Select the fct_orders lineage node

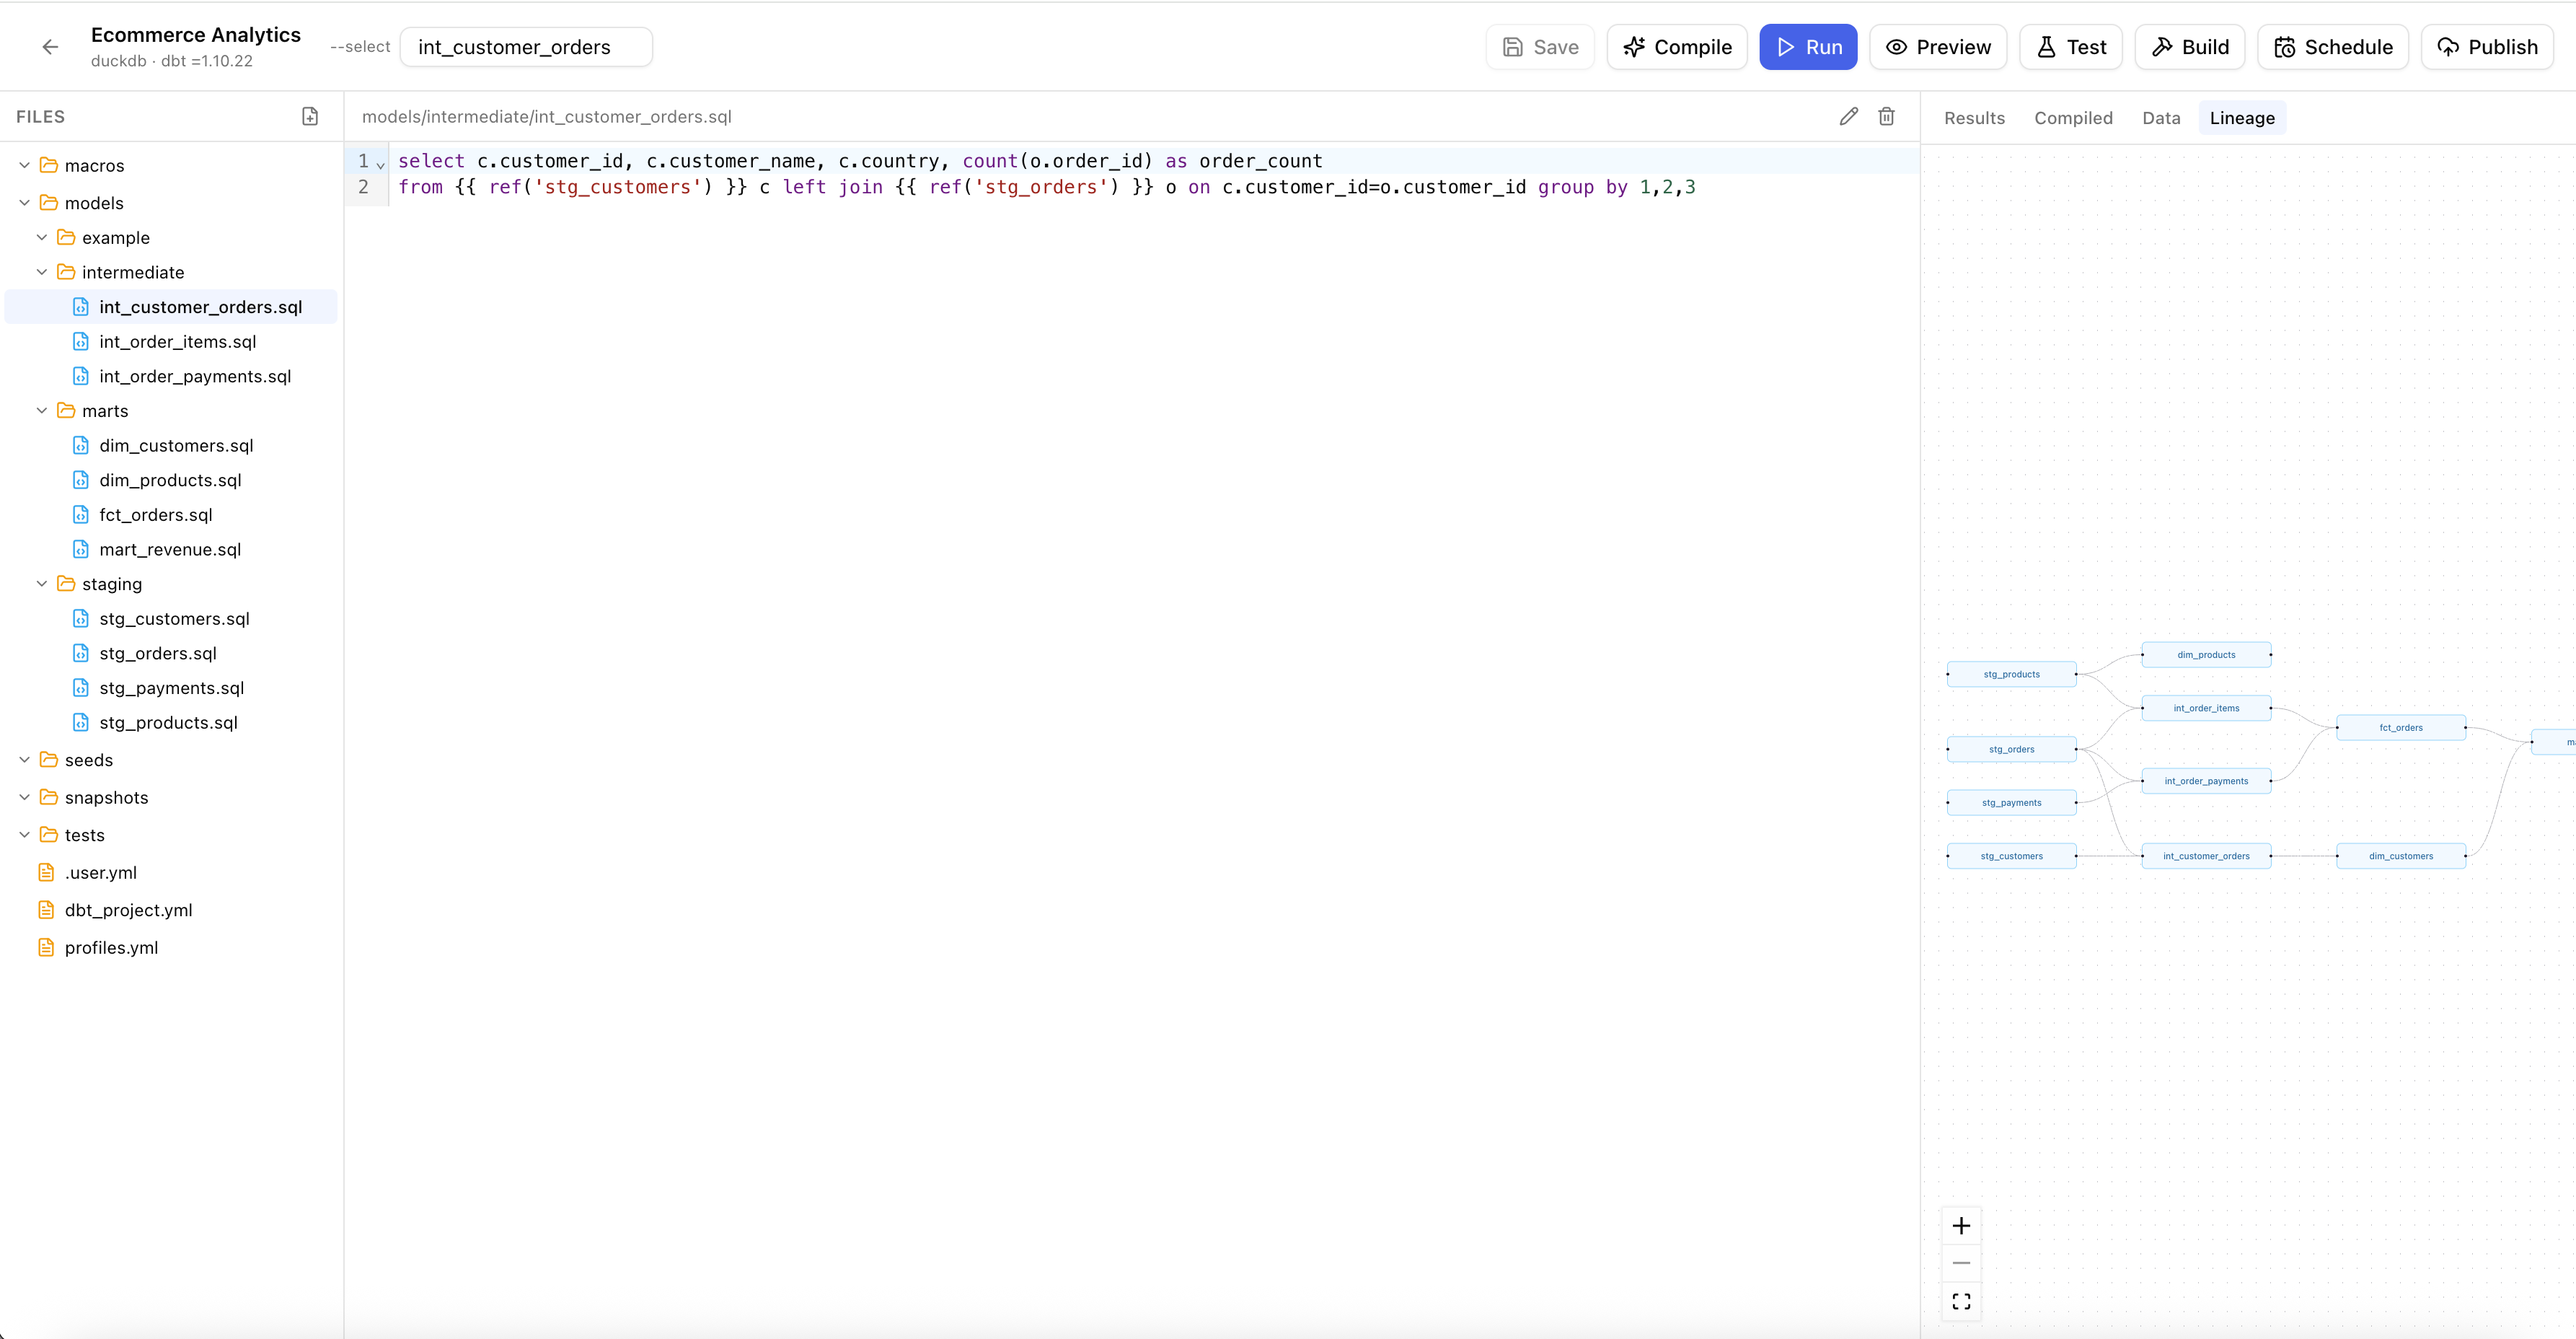pyautogui.click(x=2400, y=727)
